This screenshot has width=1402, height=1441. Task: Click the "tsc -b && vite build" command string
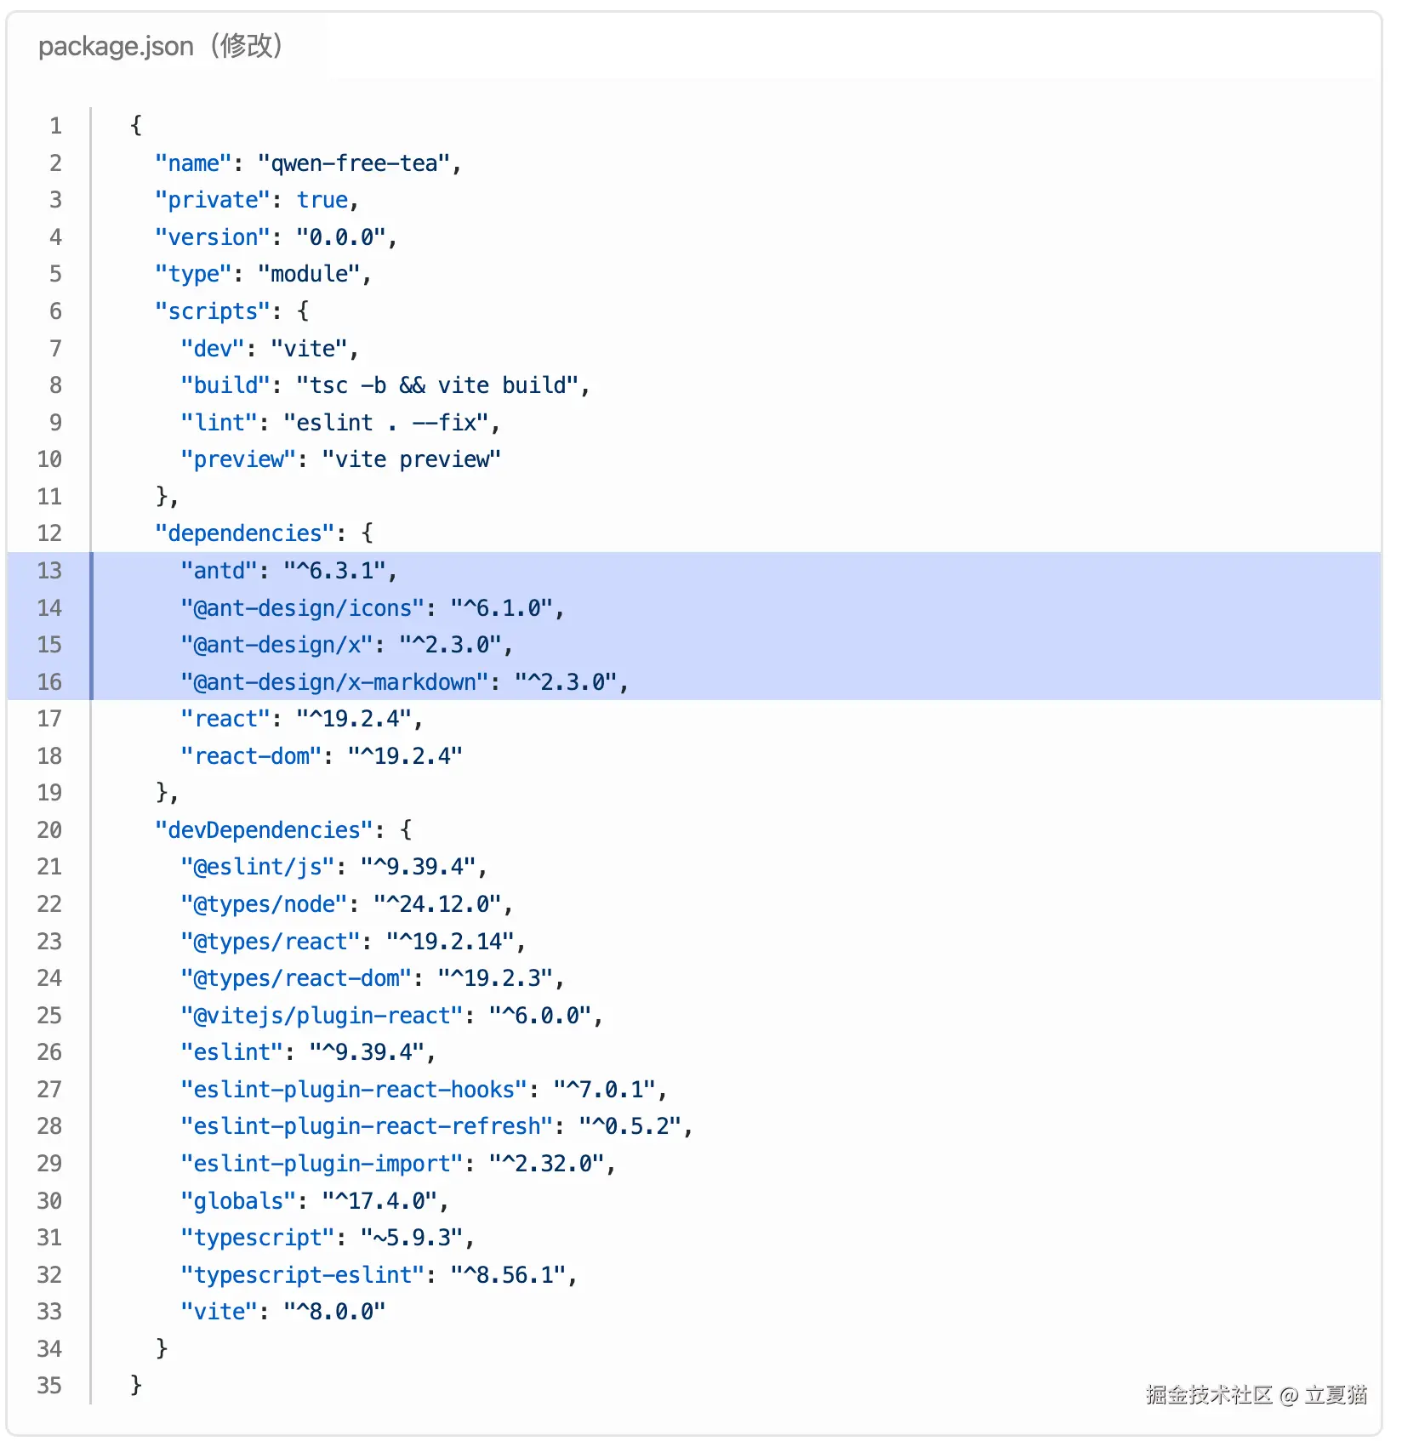[438, 385]
